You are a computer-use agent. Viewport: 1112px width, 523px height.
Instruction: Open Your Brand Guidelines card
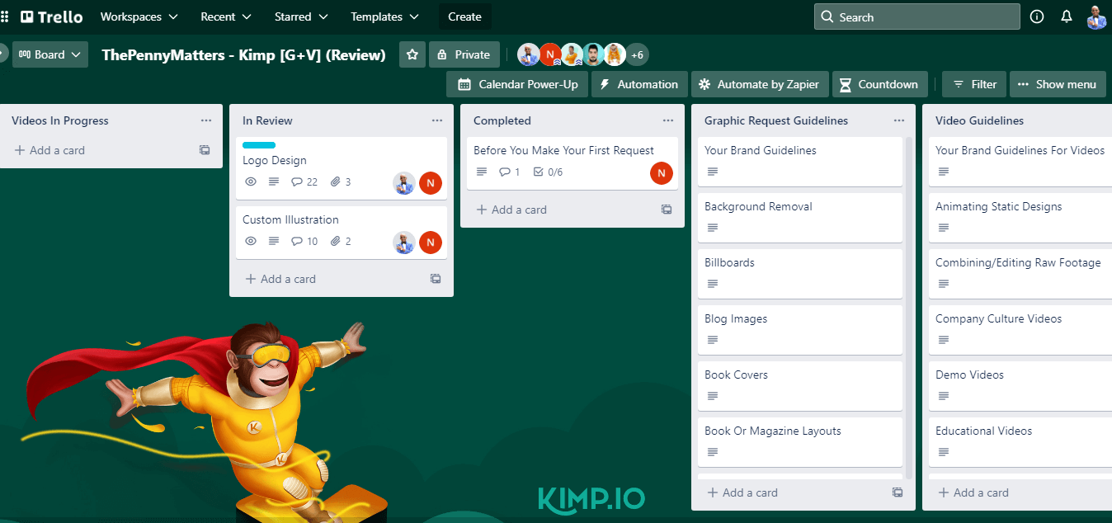(800, 162)
